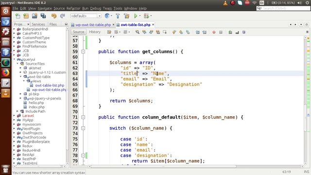Open the <default> configuration combo box

(x=86, y=16)
